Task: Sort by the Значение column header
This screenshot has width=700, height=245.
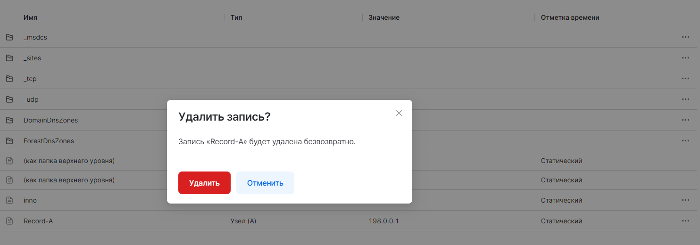Action: tap(384, 17)
